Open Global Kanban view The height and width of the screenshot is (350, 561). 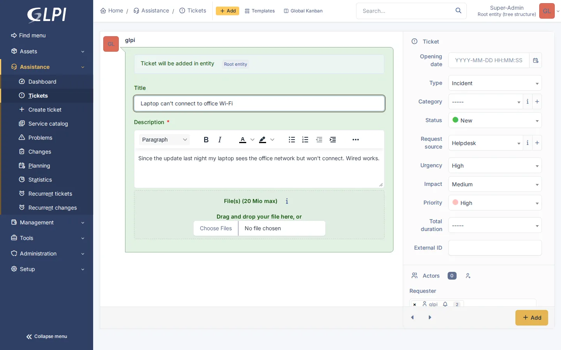[303, 11]
